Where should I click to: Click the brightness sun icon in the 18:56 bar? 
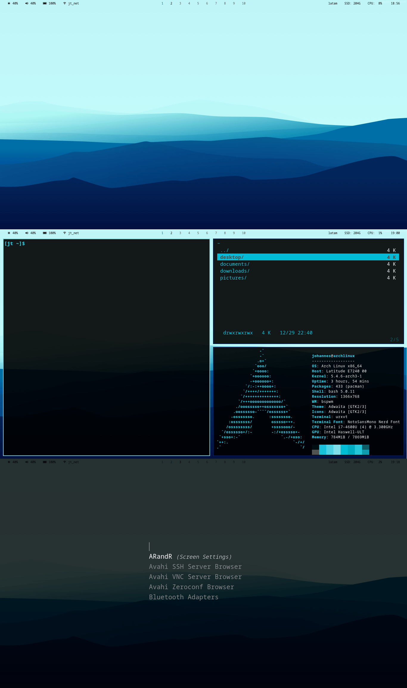click(9, 4)
